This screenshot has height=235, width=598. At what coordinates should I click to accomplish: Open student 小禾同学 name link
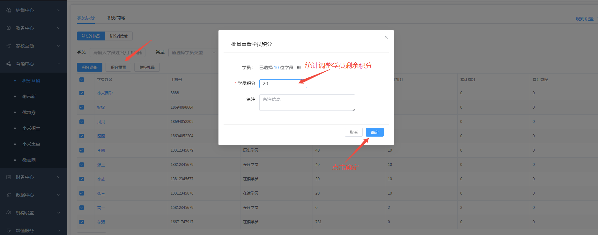pyautogui.click(x=105, y=93)
